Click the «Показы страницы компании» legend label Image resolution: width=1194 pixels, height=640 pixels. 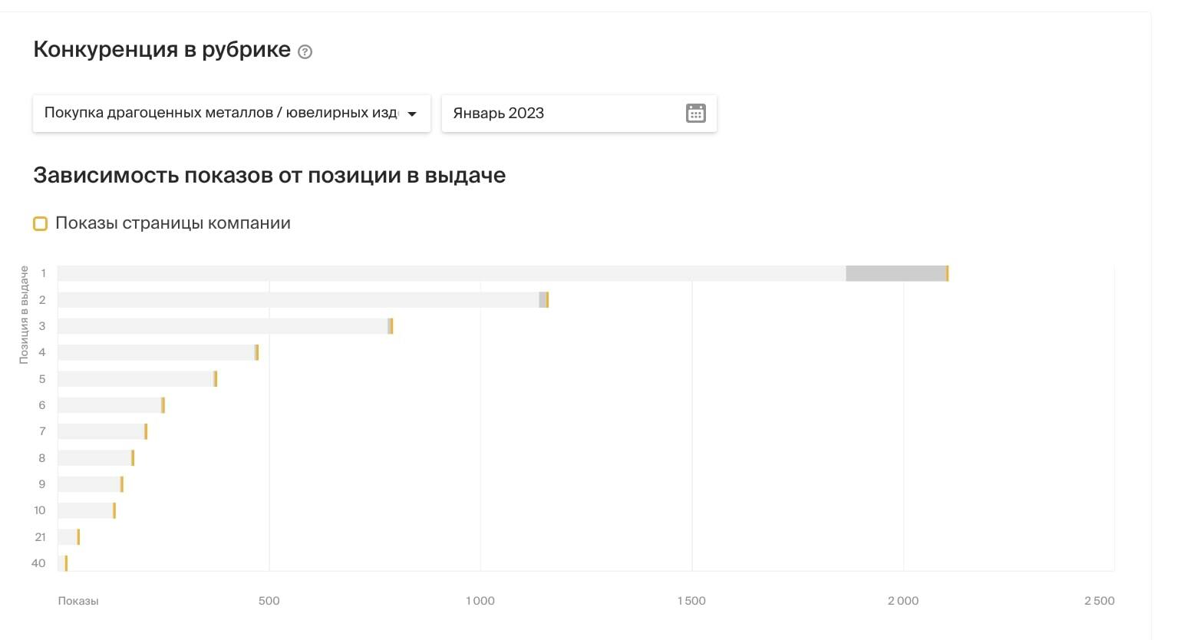coord(173,223)
